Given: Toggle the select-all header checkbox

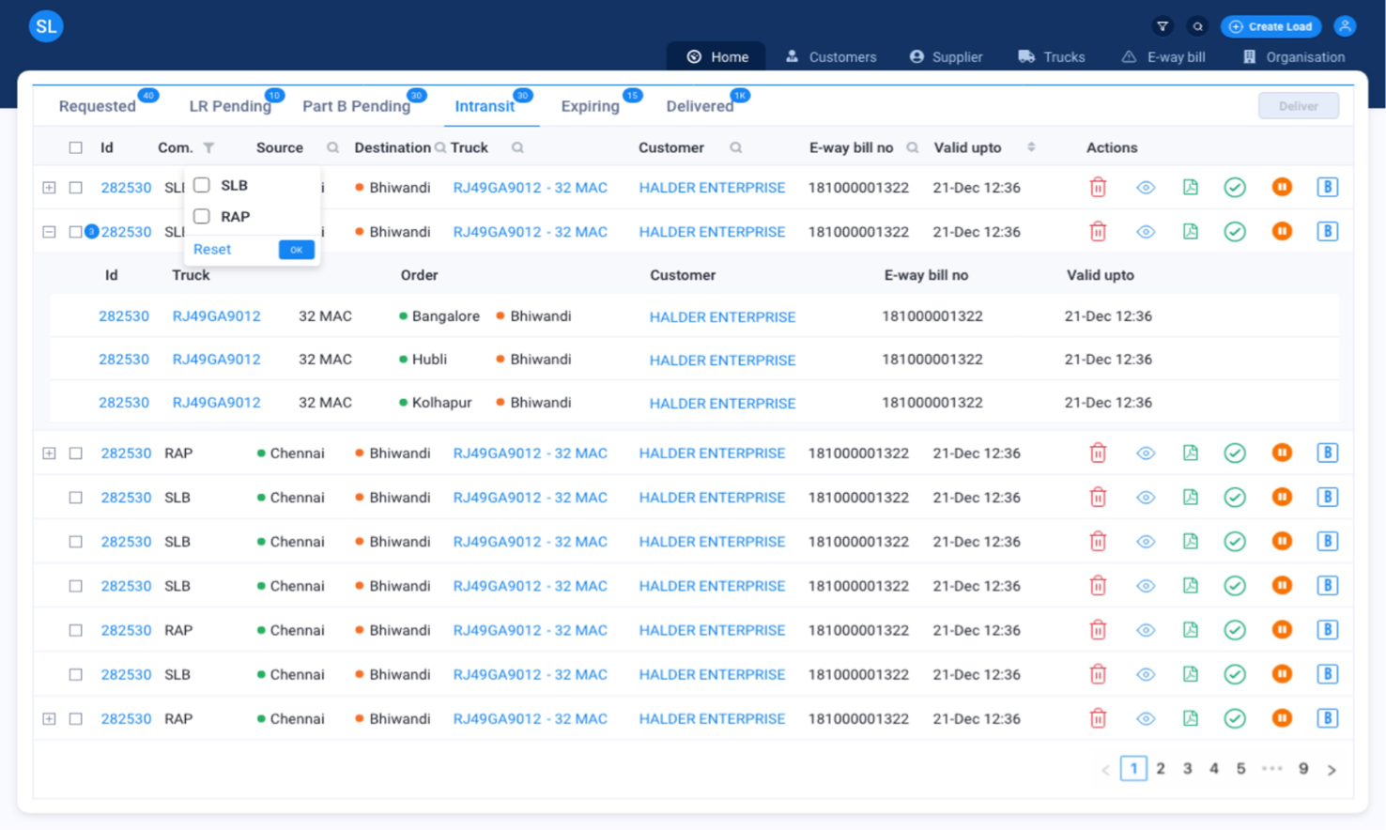Looking at the screenshot, I should [x=76, y=148].
